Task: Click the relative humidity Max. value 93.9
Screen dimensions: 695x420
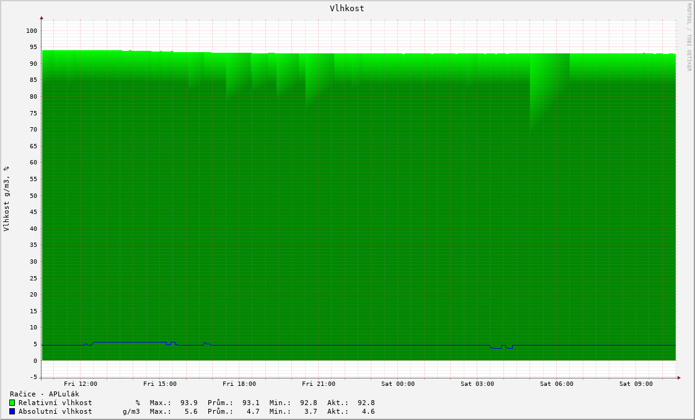Action: pyautogui.click(x=189, y=403)
